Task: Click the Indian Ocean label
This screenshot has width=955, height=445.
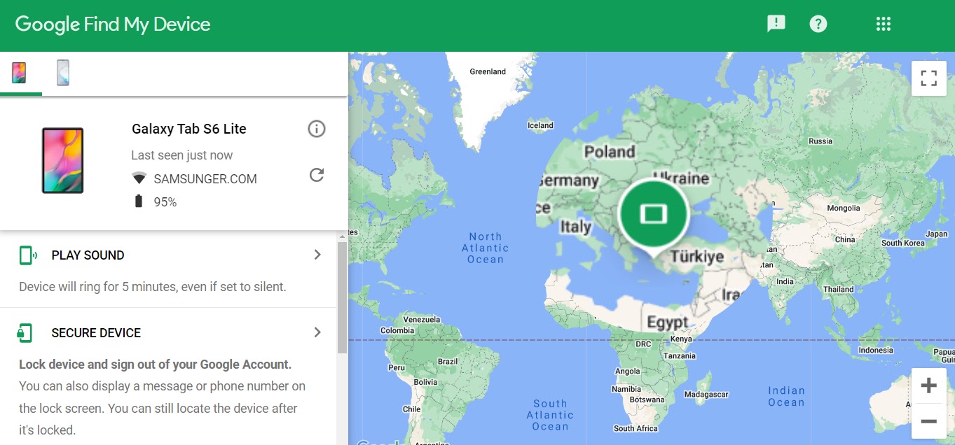Action: (x=786, y=397)
